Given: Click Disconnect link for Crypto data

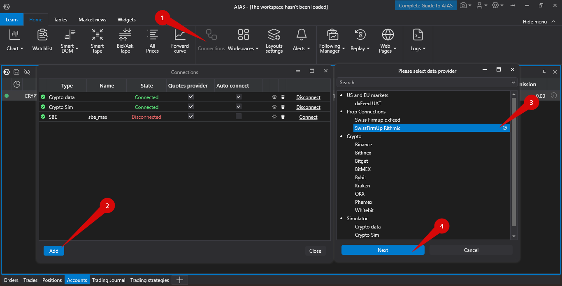Looking at the screenshot, I should coord(308,97).
